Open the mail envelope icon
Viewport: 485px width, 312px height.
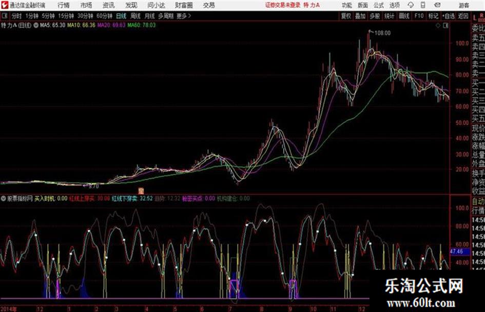(x=437, y=5)
